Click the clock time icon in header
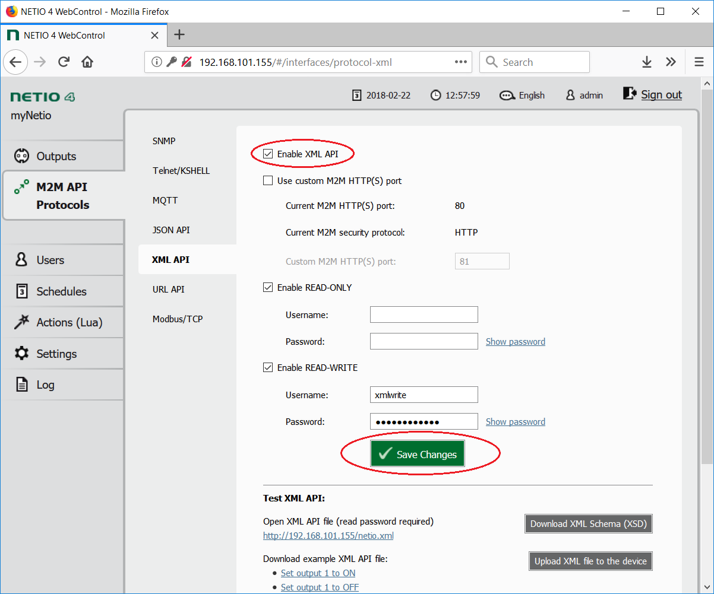714x594 pixels. pyautogui.click(x=436, y=95)
